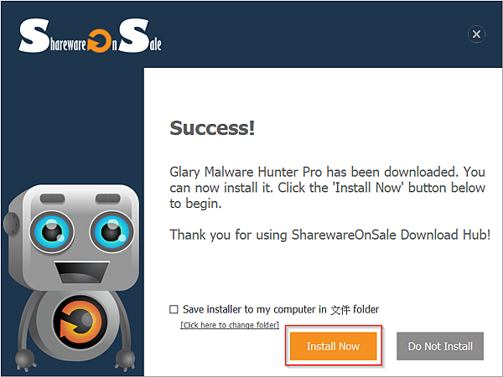This screenshot has height=377, width=503.
Task: Click the orange circular arrow in the logo
Action: (100, 41)
